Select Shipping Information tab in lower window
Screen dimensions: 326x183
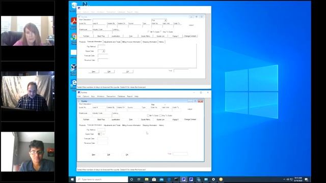click(150, 126)
